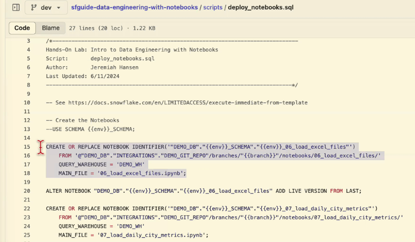
Task: Click the deploy_notebooks.sql file name
Action: (x=261, y=7)
